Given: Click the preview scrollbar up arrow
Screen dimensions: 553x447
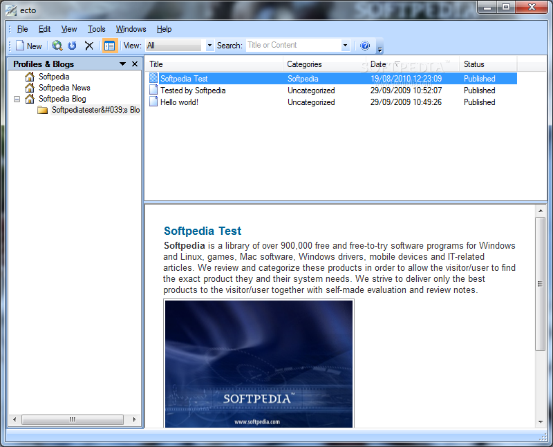Looking at the screenshot, I should point(541,211).
